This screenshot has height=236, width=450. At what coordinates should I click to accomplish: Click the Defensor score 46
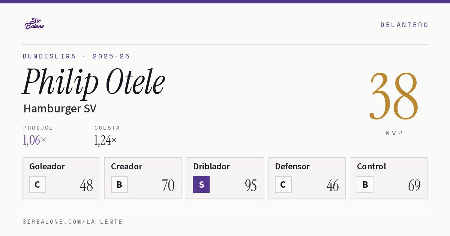(333, 185)
